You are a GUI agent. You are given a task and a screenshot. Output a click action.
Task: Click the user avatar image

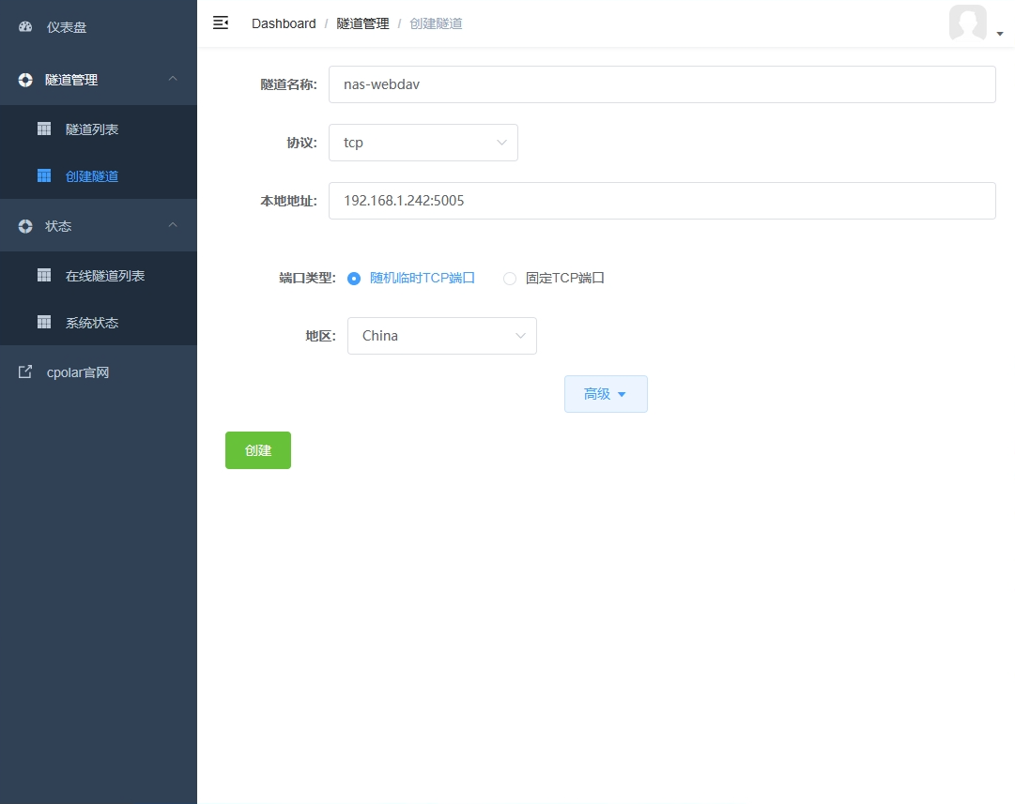(x=968, y=23)
